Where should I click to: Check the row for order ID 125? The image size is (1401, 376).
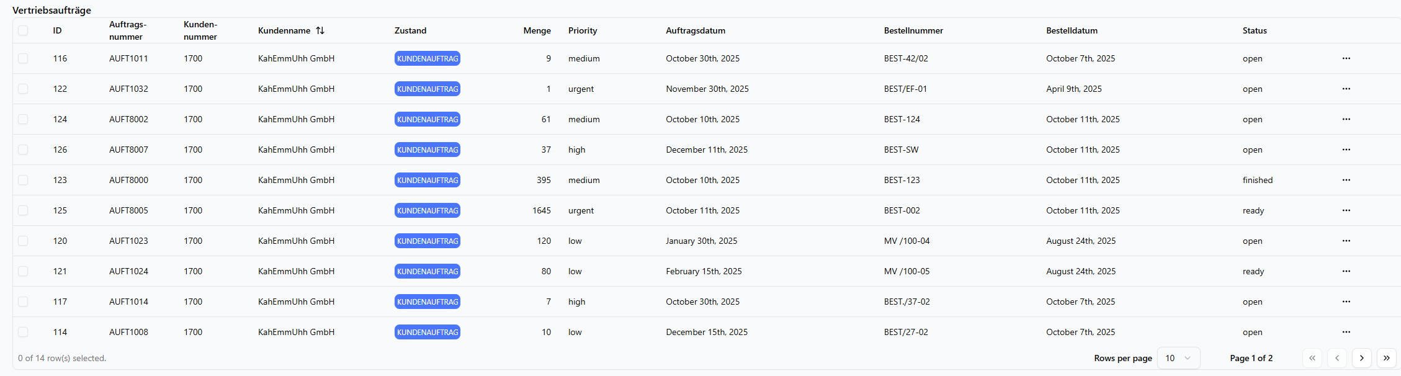[23, 210]
